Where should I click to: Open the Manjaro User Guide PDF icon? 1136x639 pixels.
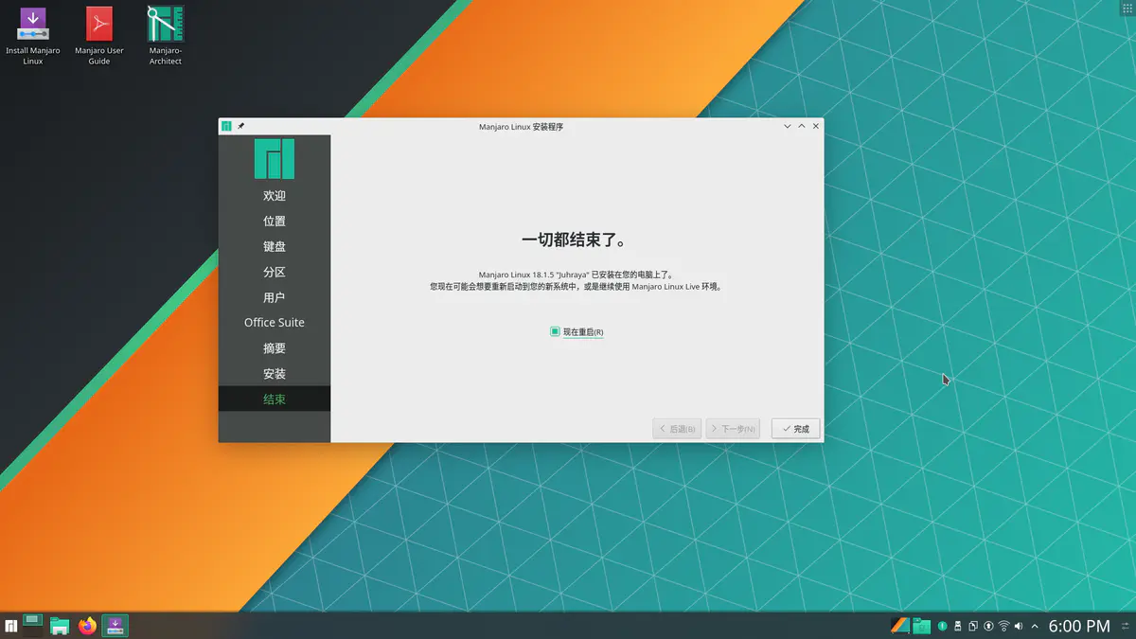click(99, 36)
